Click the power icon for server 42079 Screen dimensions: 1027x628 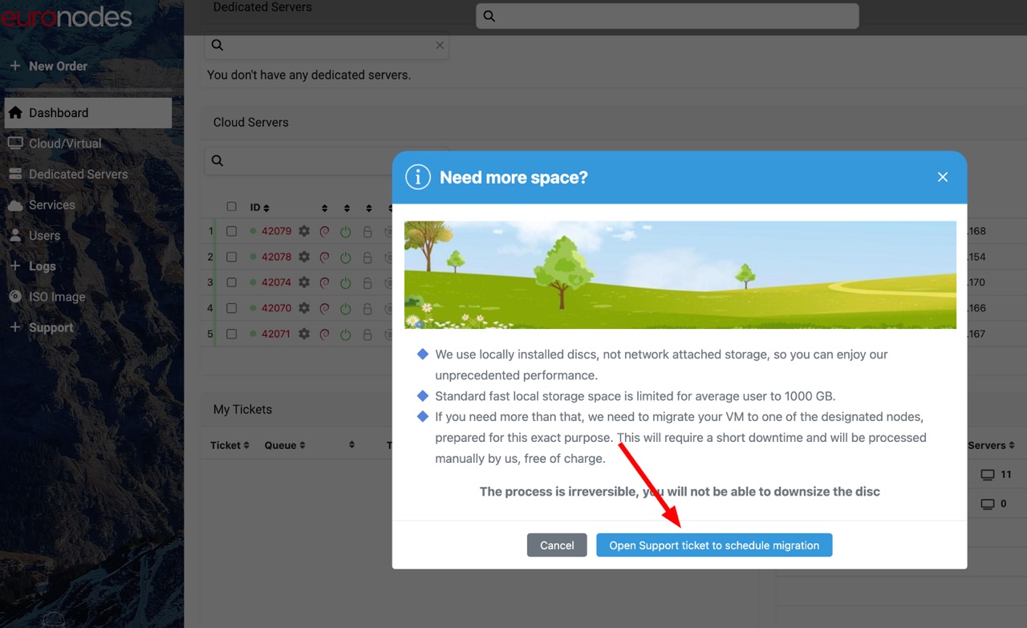pyautogui.click(x=346, y=232)
